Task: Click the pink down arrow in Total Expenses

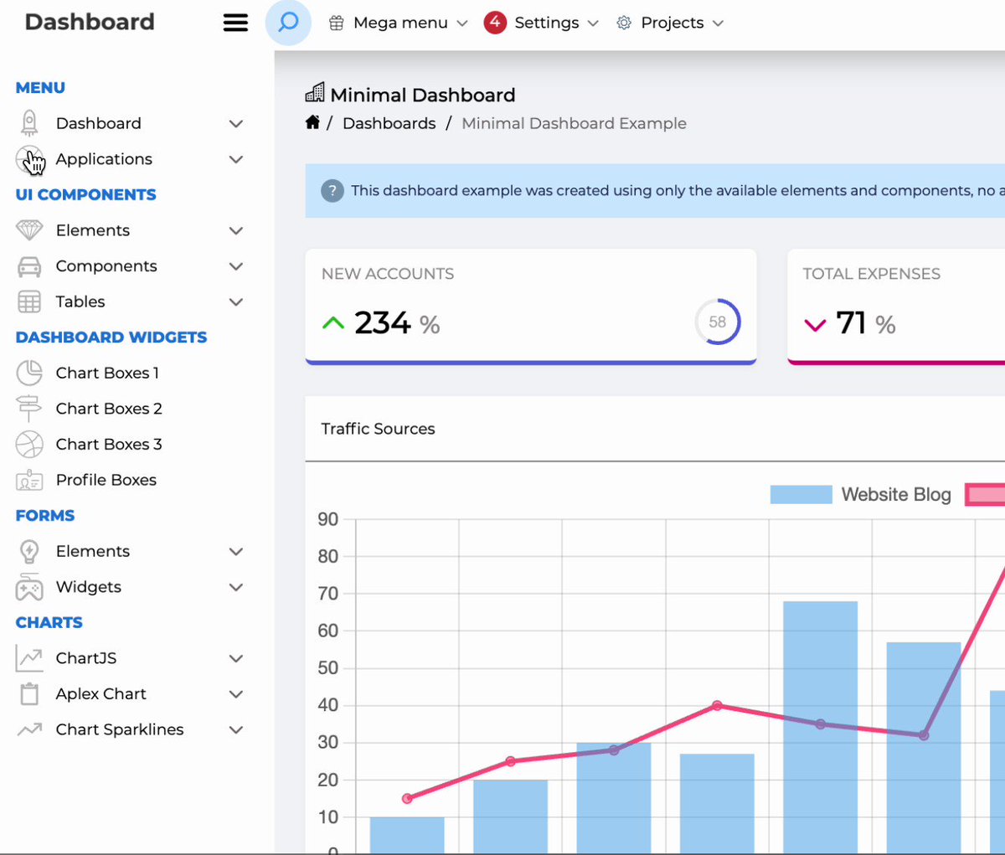Action: click(815, 325)
